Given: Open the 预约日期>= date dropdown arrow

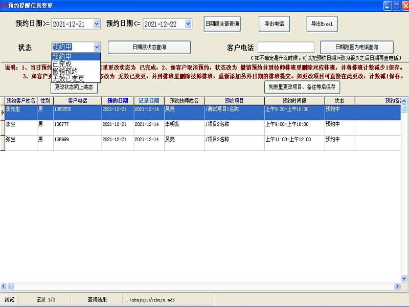Looking at the screenshot, I should [x=97, y=24].
